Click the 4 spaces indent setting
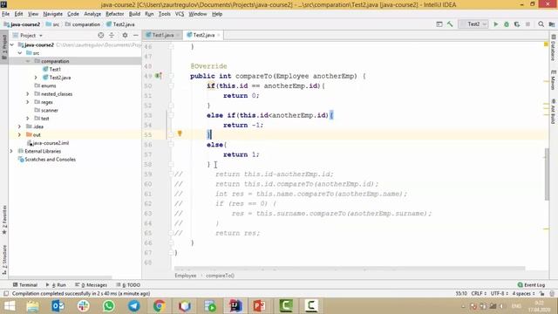 tap(523, 294)
